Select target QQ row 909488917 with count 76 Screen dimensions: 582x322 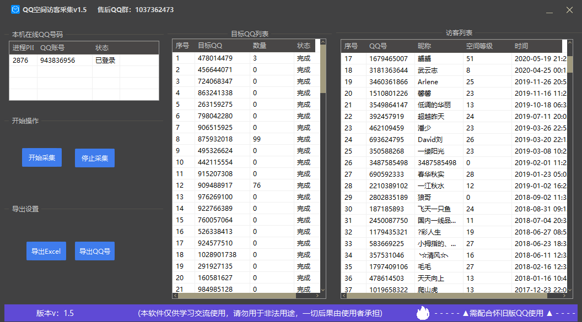click(x=215, y=185)
